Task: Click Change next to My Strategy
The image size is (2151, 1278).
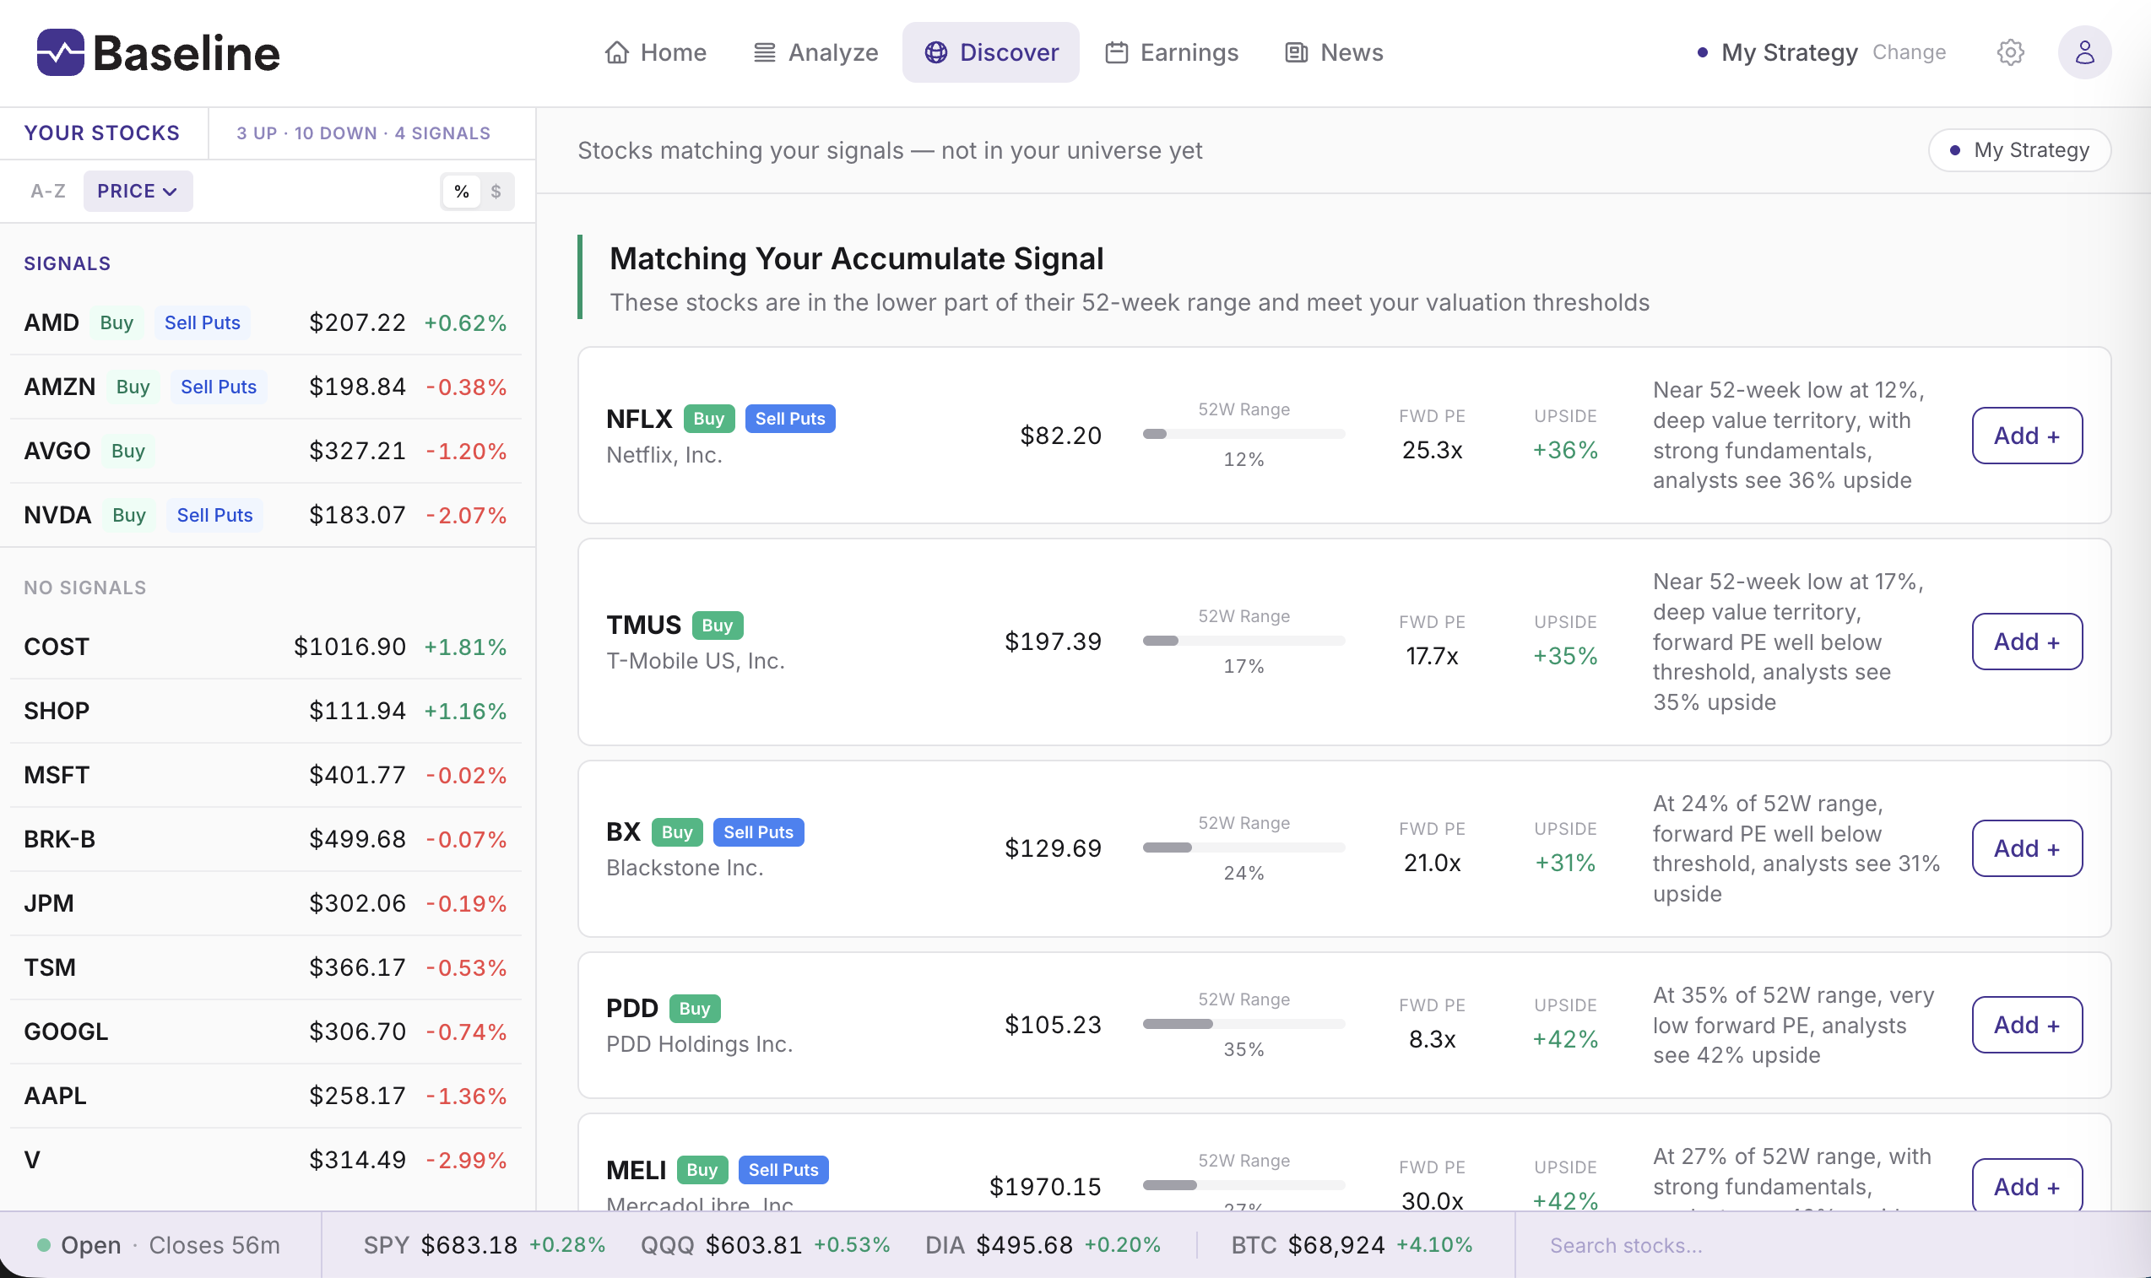Action: point(1908,51)
